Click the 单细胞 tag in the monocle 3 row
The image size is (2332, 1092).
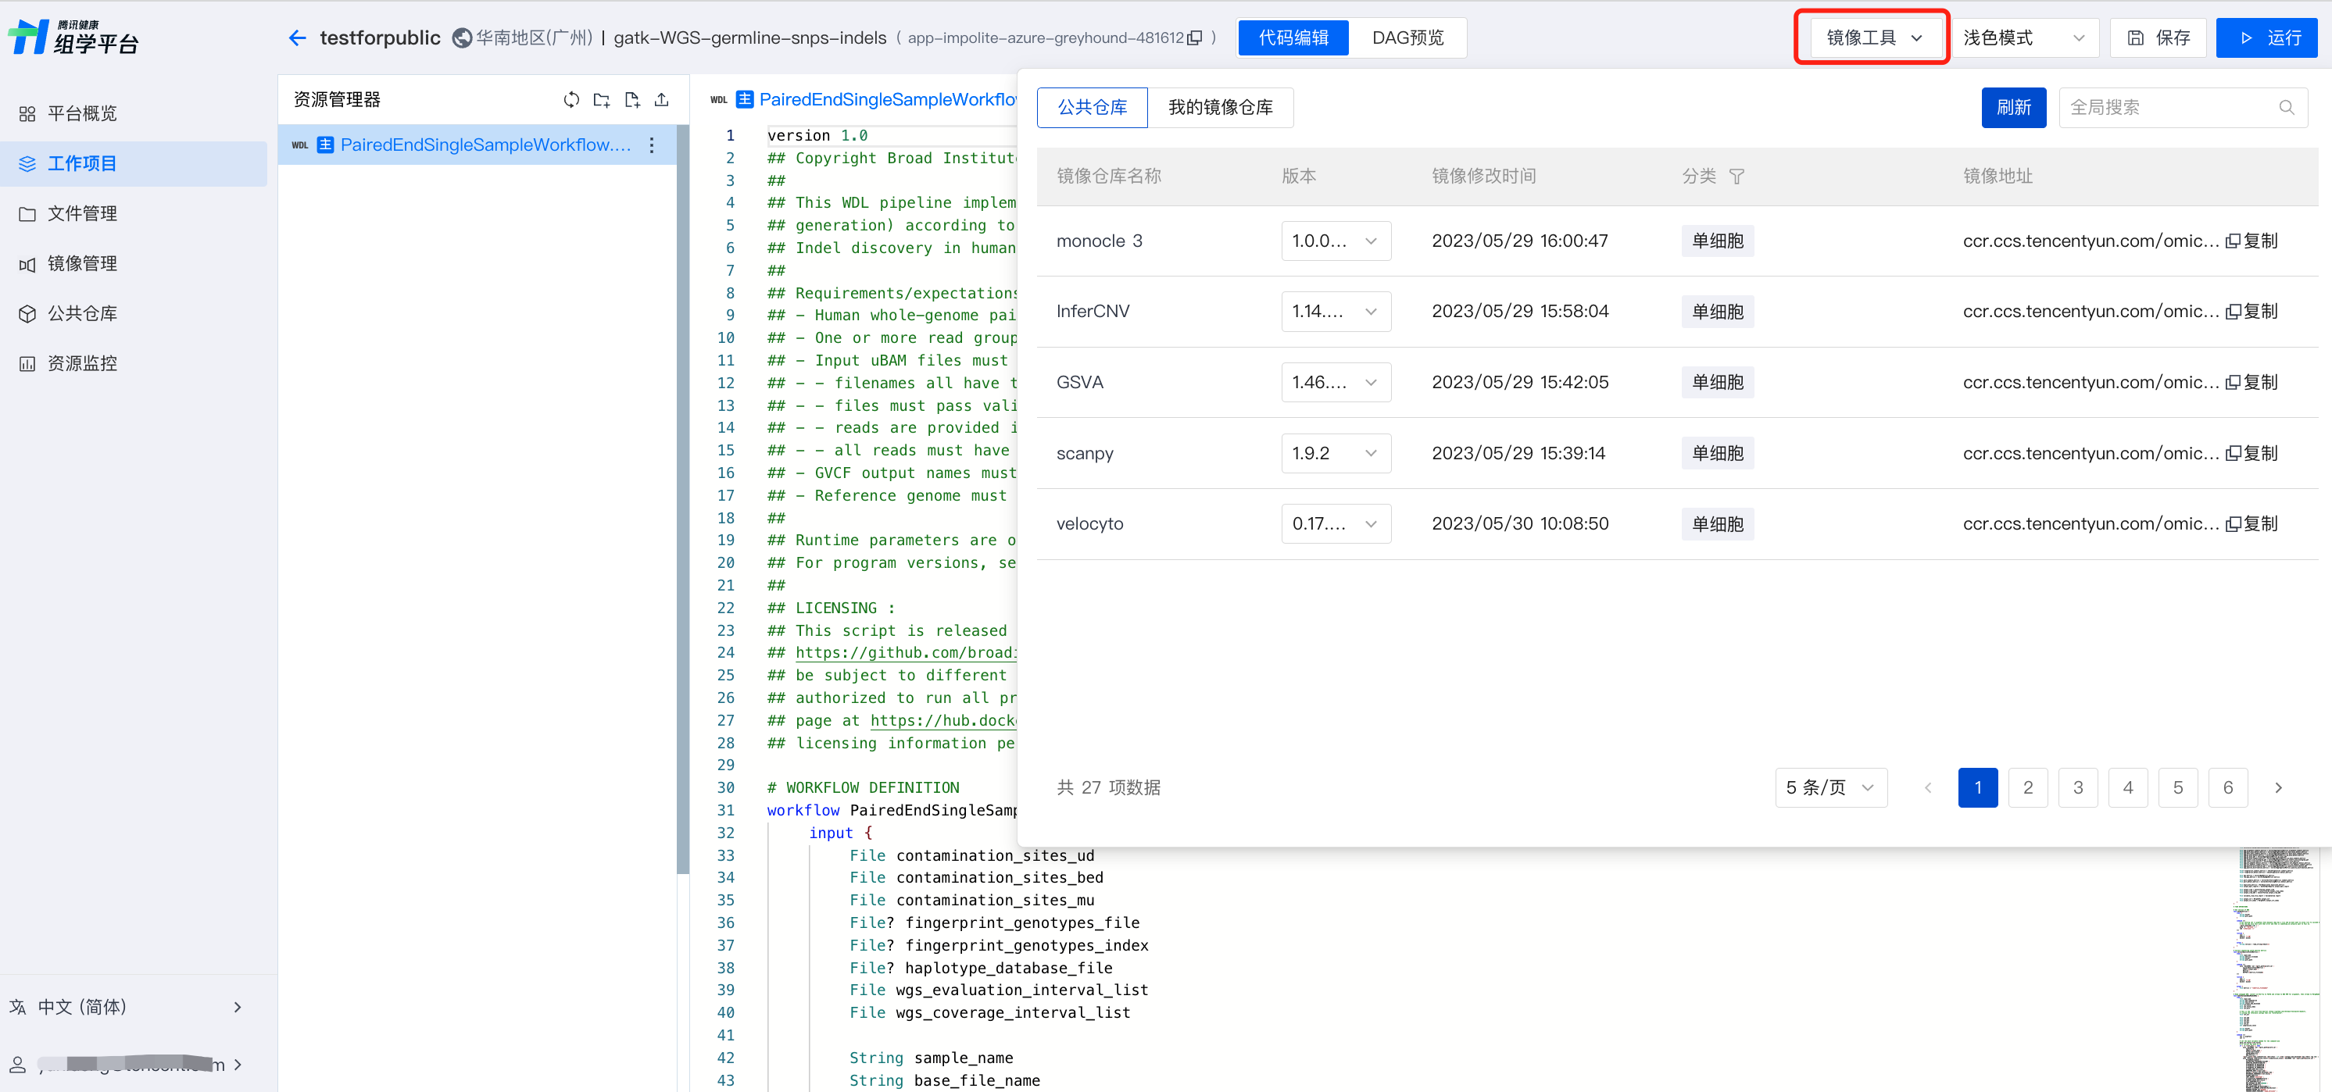coord(1717,241)
